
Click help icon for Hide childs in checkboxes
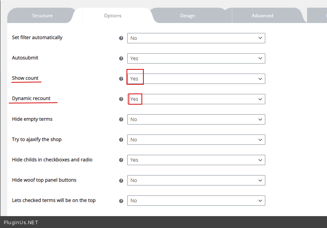121,160
